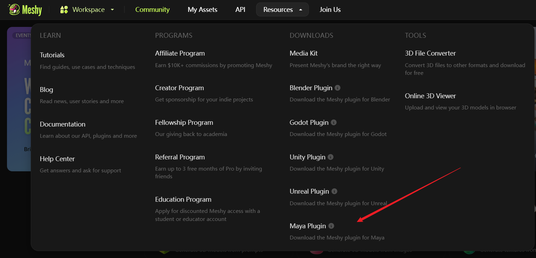Screen dimensions: 536x258
Task: Click info icon beside Blender Plugin
Action: 338,88
